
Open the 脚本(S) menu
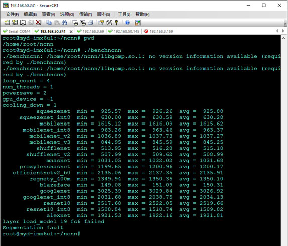click(103, 14)
